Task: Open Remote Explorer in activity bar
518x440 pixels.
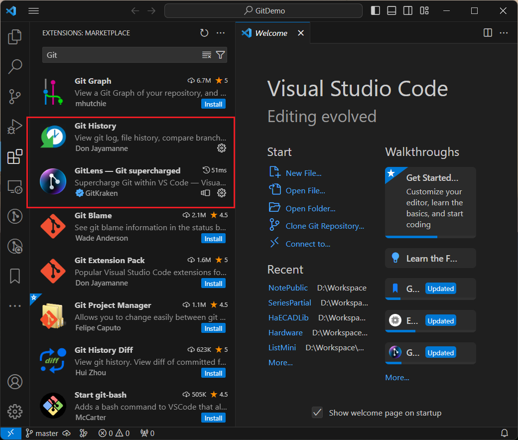Action: click(15, 187)
